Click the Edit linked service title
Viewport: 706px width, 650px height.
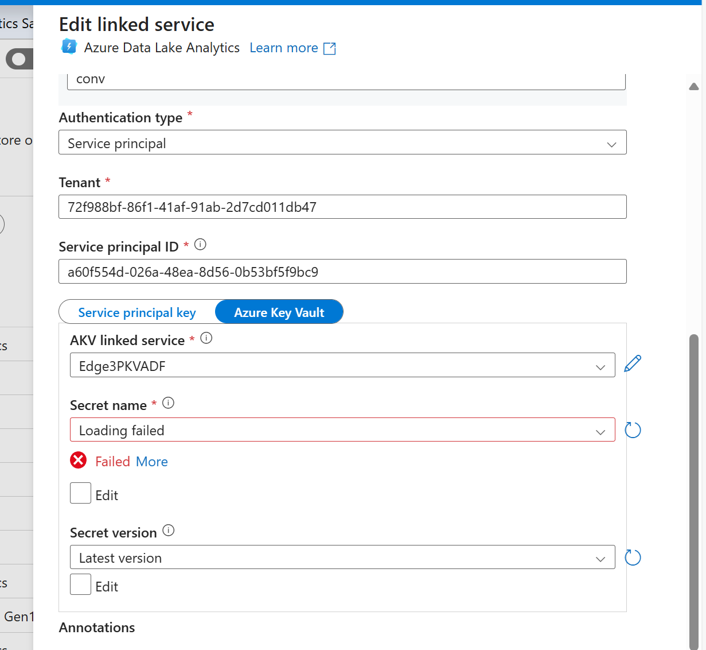pyautogui.click(x=136, y=25)
